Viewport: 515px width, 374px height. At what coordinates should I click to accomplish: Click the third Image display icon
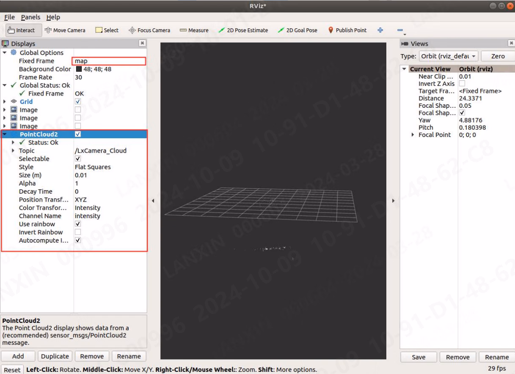[14, 126]
